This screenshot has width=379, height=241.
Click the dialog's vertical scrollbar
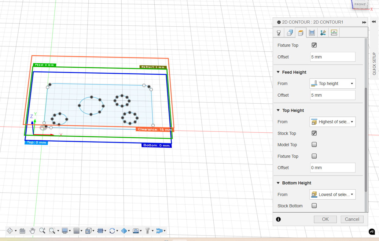(366, 140)
